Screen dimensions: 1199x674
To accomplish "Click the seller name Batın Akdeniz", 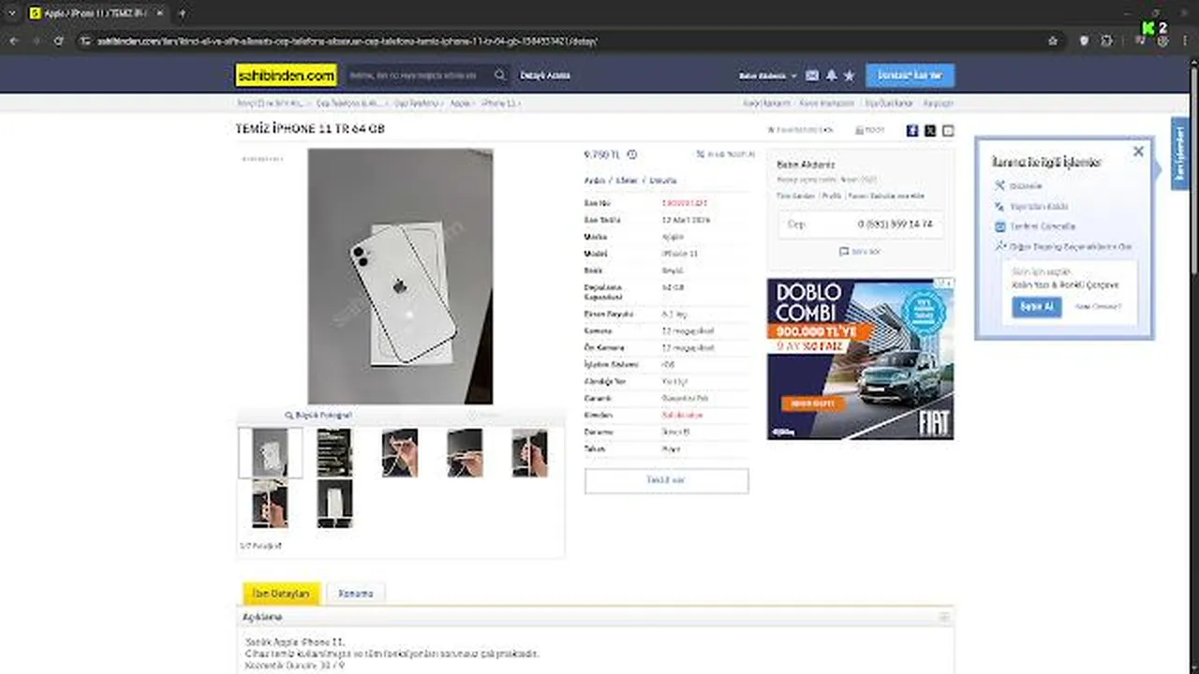I will tap(806, 165).
